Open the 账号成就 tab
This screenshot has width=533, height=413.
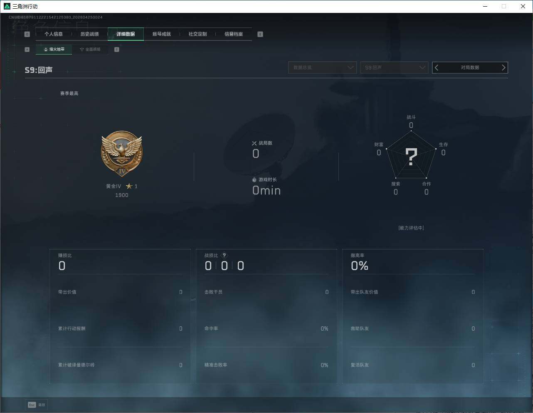[x=162, y=34]
